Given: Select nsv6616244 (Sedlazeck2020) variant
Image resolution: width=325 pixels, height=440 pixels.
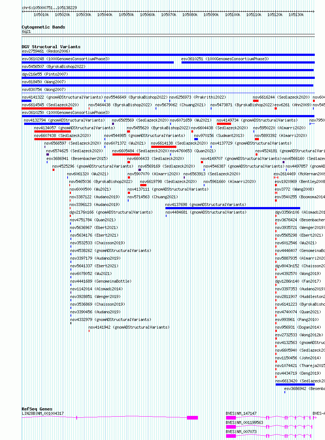Looking at the screenshot, I should [x=281, y=97].
